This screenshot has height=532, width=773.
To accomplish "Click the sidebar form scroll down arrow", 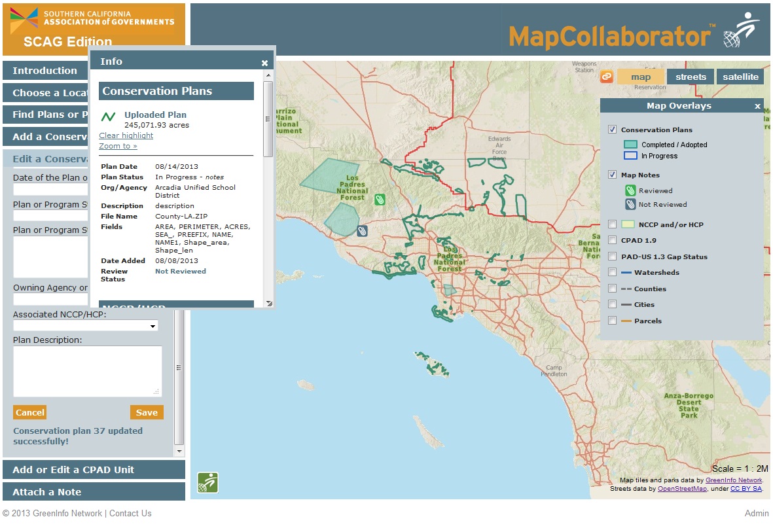I will tap(179, 451).
